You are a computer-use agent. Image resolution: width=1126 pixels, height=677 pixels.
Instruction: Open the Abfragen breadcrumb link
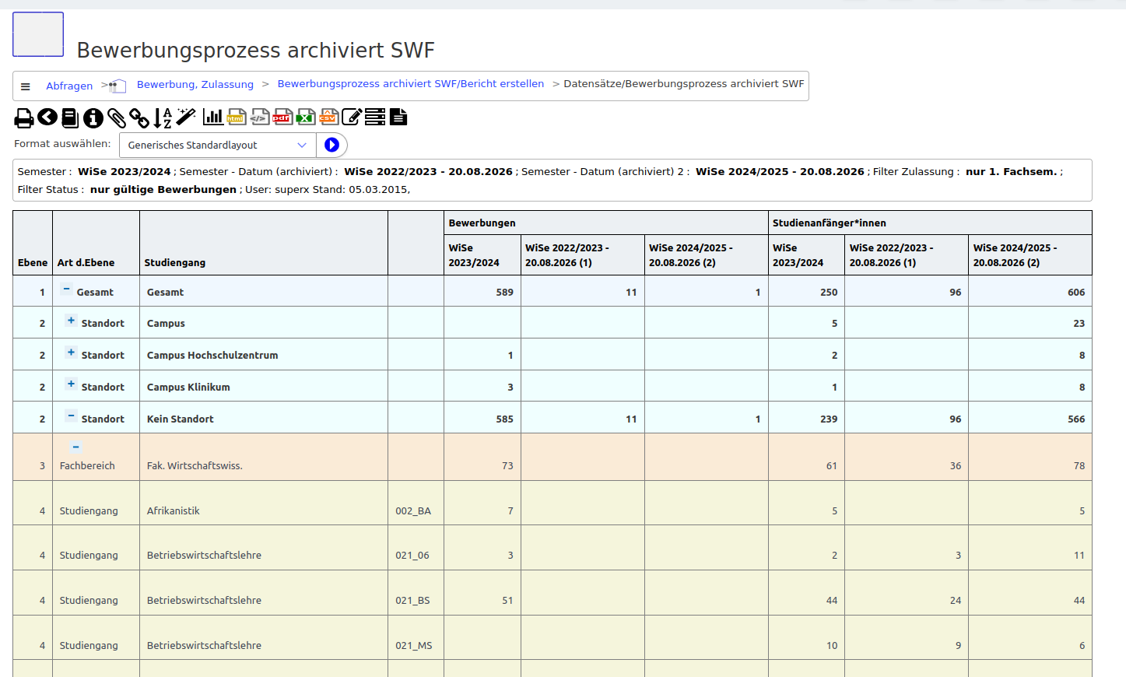69,86
